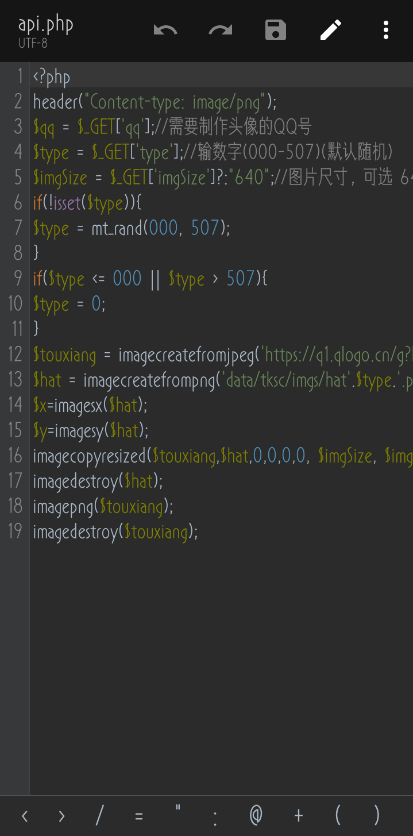Insert double quote from bottom bar
Image resolution: width=413 pixels, height=836 pixels.
tap(177, 815)
